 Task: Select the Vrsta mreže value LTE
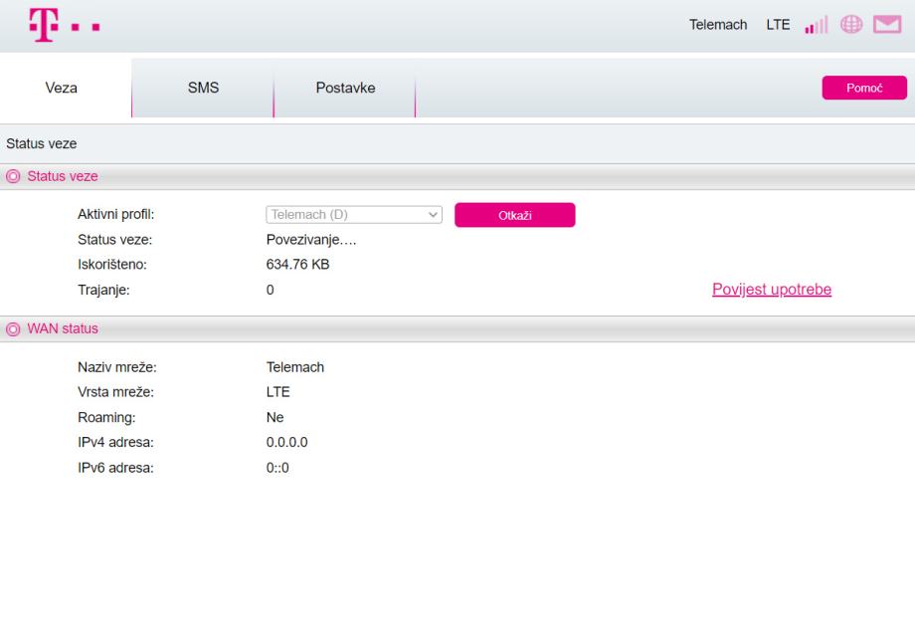[277, 392]
